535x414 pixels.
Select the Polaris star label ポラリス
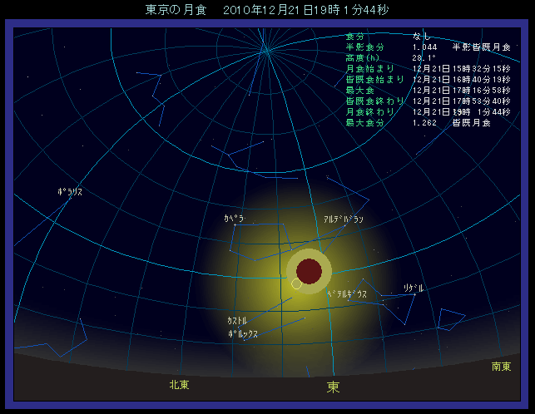pos(70,192)
